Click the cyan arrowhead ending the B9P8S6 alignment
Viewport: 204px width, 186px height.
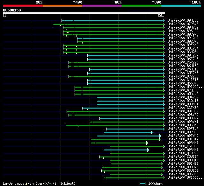coord(152,132)
